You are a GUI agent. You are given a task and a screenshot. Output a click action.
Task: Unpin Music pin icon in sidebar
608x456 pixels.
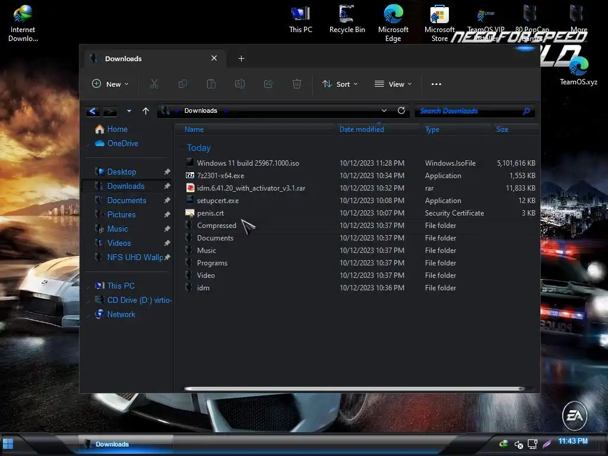click(167, 229)
